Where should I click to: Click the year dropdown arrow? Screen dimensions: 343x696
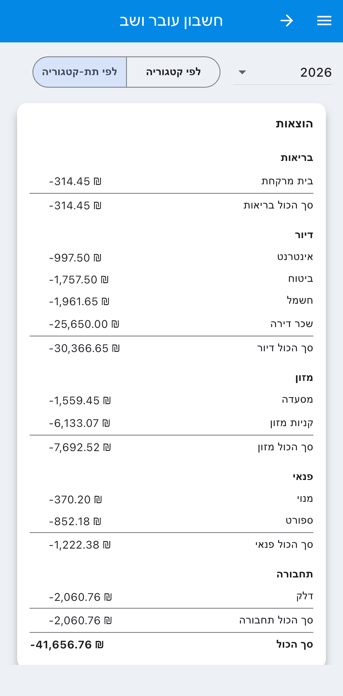point(242,73)
